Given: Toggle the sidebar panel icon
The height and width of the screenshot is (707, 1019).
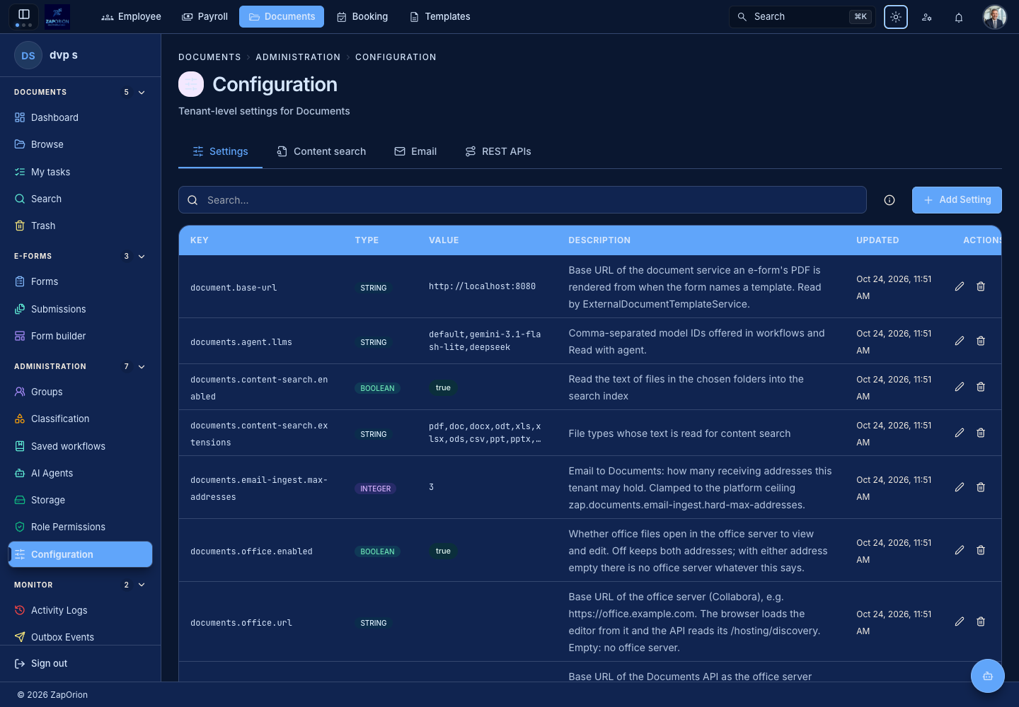Looking at the screenshot, I should point(23,14).
